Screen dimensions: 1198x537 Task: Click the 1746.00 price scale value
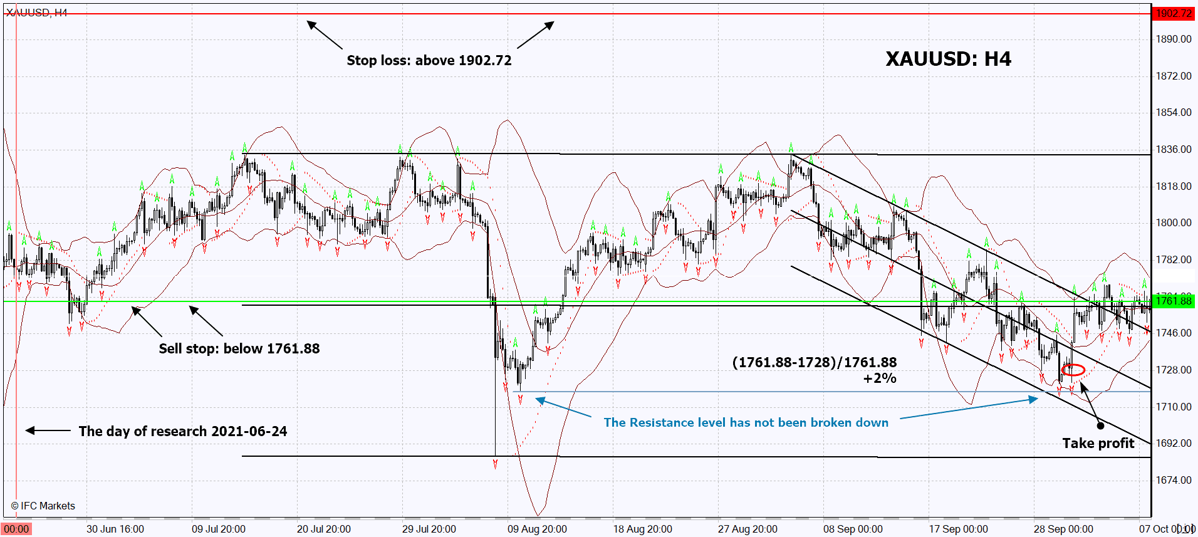[x=1174, y=333]
